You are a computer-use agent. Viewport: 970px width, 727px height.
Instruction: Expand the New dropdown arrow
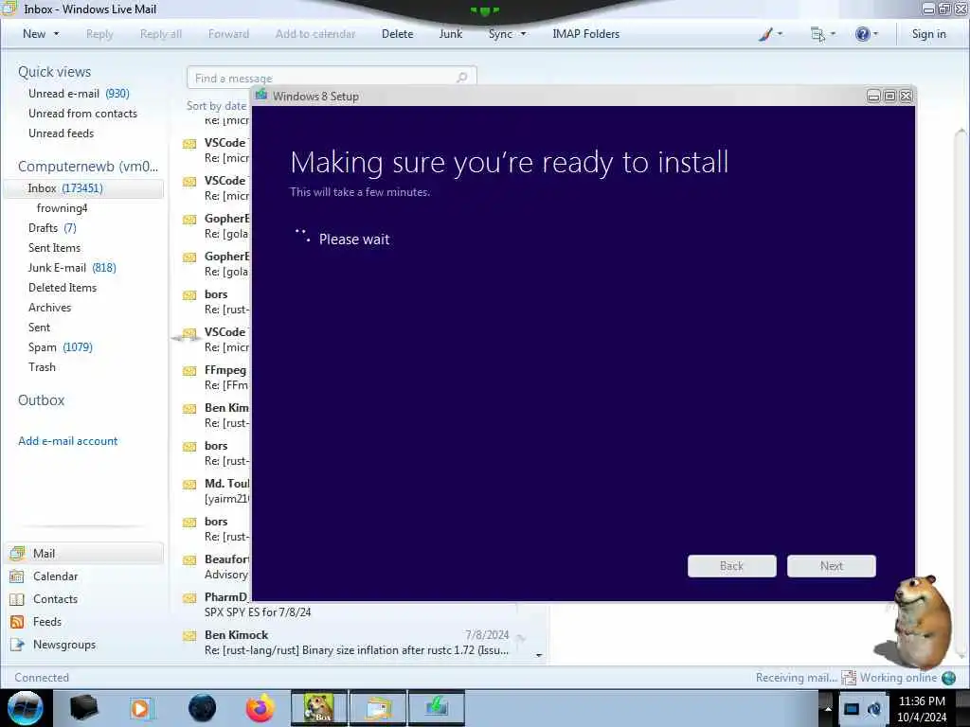(56, 34)
